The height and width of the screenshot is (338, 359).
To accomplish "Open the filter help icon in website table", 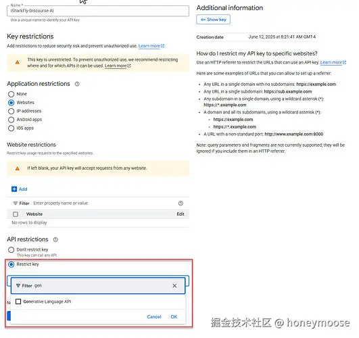I will coord(181,203).
